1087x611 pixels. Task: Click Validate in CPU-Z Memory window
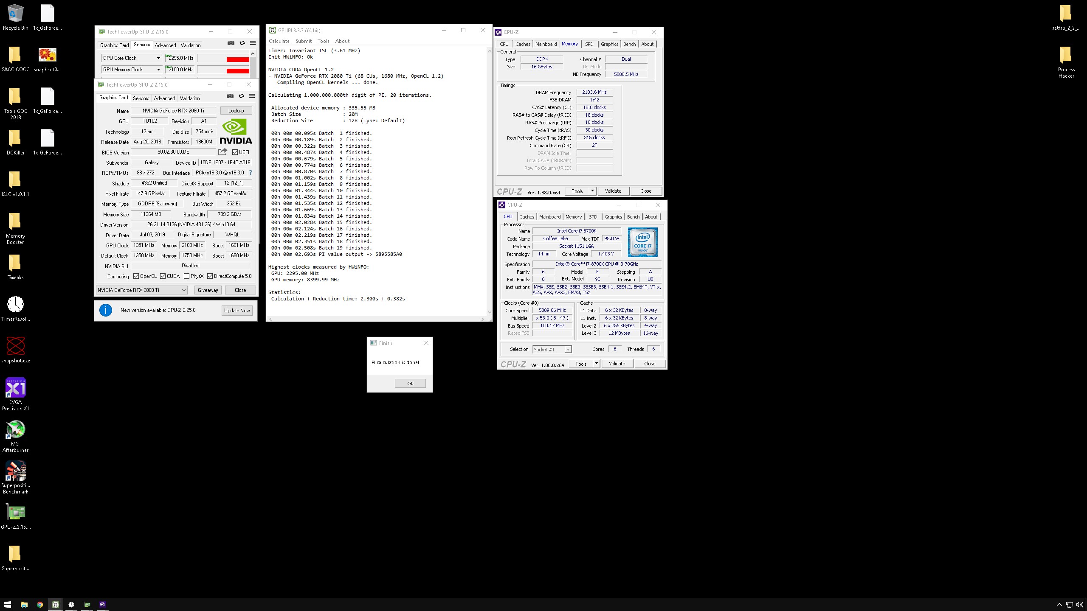coord(613,191)
